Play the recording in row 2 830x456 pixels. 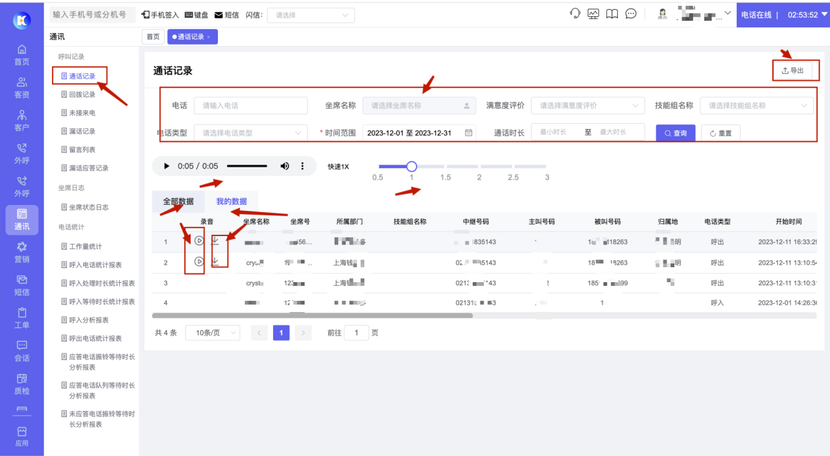(x=199, y=261)
